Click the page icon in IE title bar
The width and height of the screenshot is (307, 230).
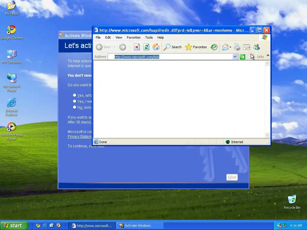(x=96, y=30)
